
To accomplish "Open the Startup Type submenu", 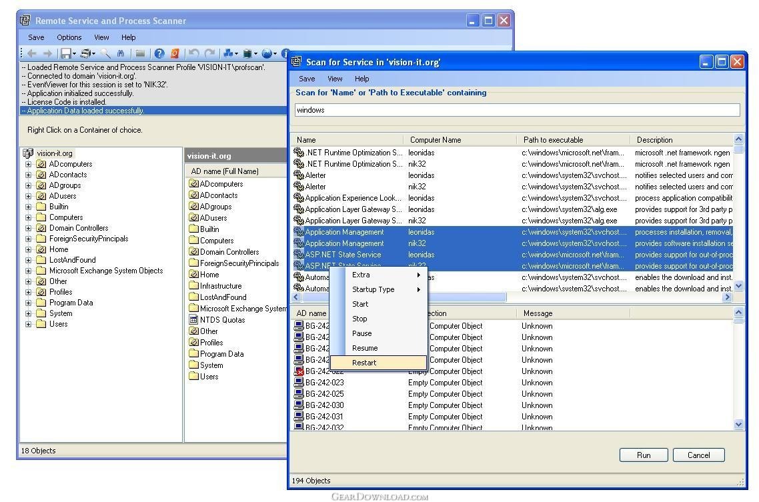I will 379,289.
